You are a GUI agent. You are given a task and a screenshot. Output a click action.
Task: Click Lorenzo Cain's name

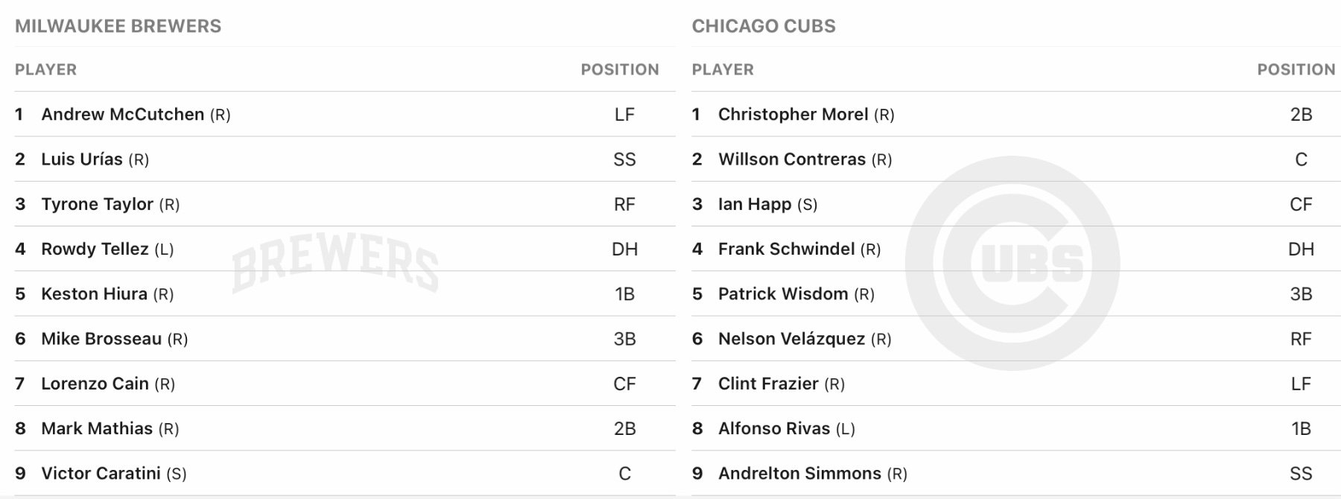point(95,384)
